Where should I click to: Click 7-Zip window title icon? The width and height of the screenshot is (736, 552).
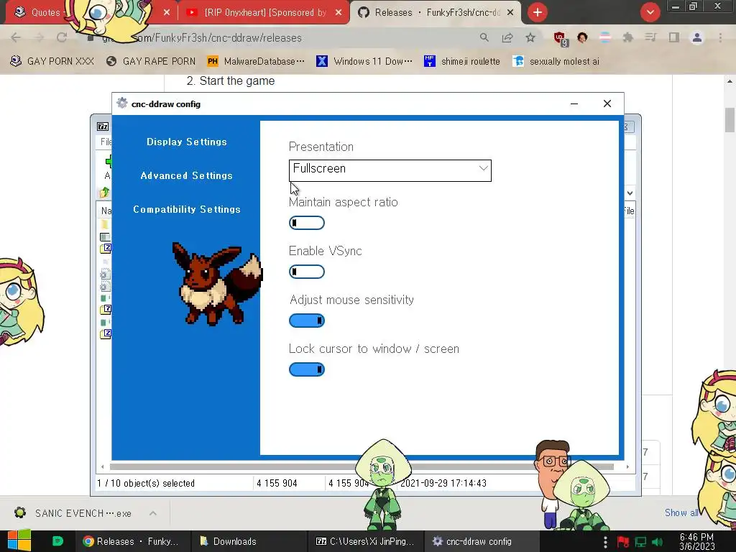click(103, 126)
